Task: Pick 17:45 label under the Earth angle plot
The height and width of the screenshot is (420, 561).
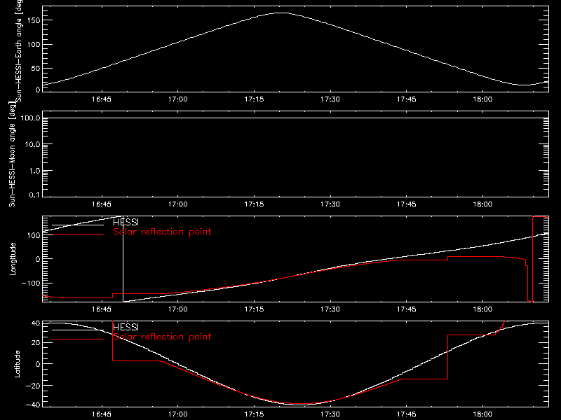Action: (407, 99)
